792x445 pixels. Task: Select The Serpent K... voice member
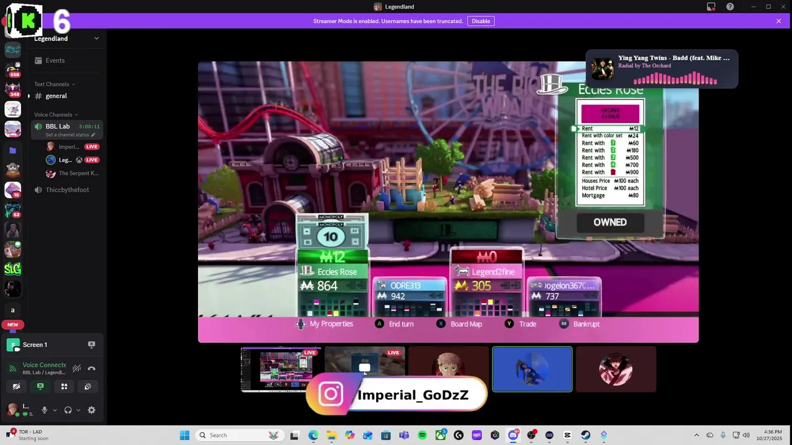(72, 174)
